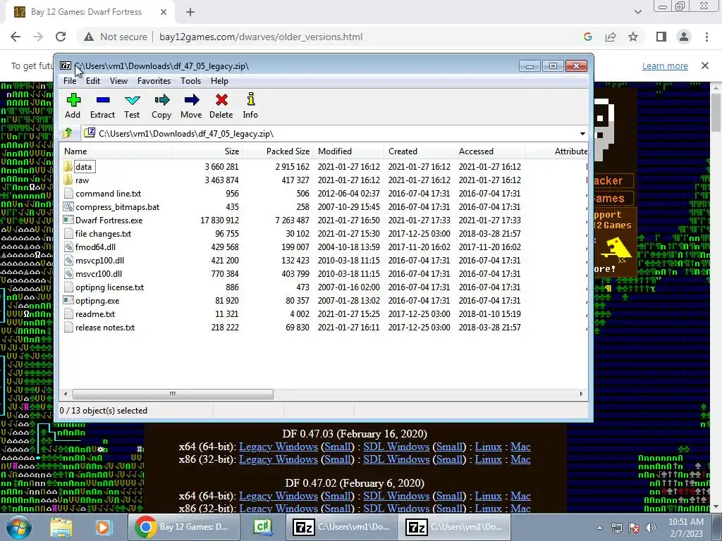The width and height of the screenshot is (722, 541).
Task: Sort by Packed Size column header
Action: click(278, 151)
